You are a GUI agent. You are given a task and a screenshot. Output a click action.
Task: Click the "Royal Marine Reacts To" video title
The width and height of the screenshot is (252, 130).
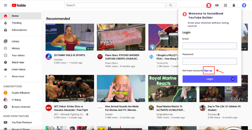[170, 108]
